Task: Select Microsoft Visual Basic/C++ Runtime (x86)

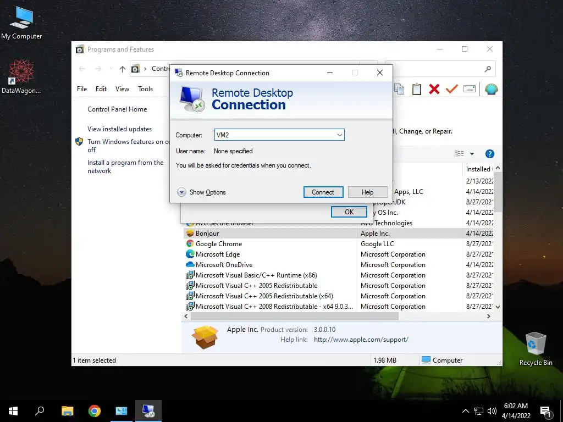Action: [x=256, y=275]
